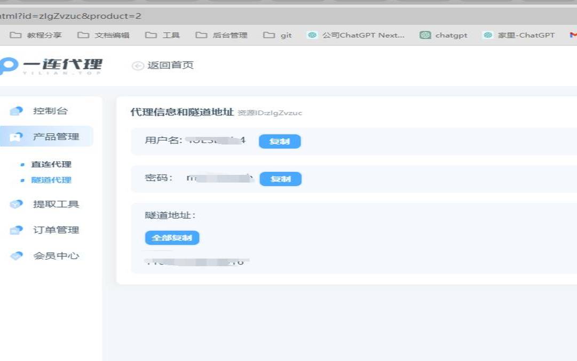Open the 家里-ChatGPT bookmark

[x=519, y=35]
